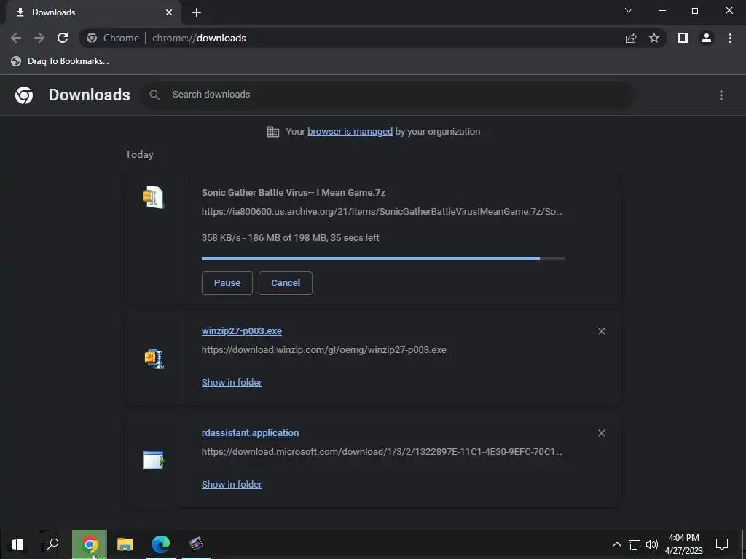Click the WinZip installer file icon
746x559 pixels.
tap(154, 359)
